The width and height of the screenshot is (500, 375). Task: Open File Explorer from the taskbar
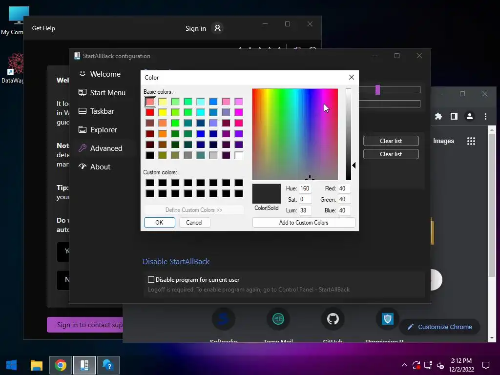click(x=36, y=365)
